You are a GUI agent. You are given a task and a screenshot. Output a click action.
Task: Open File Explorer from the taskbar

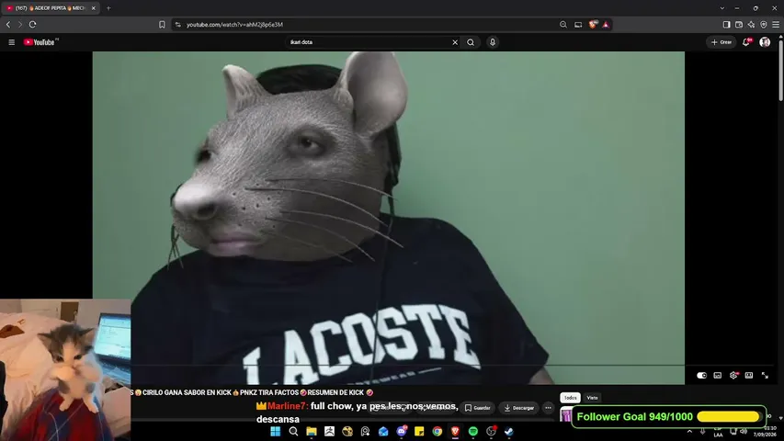point(312,432)
